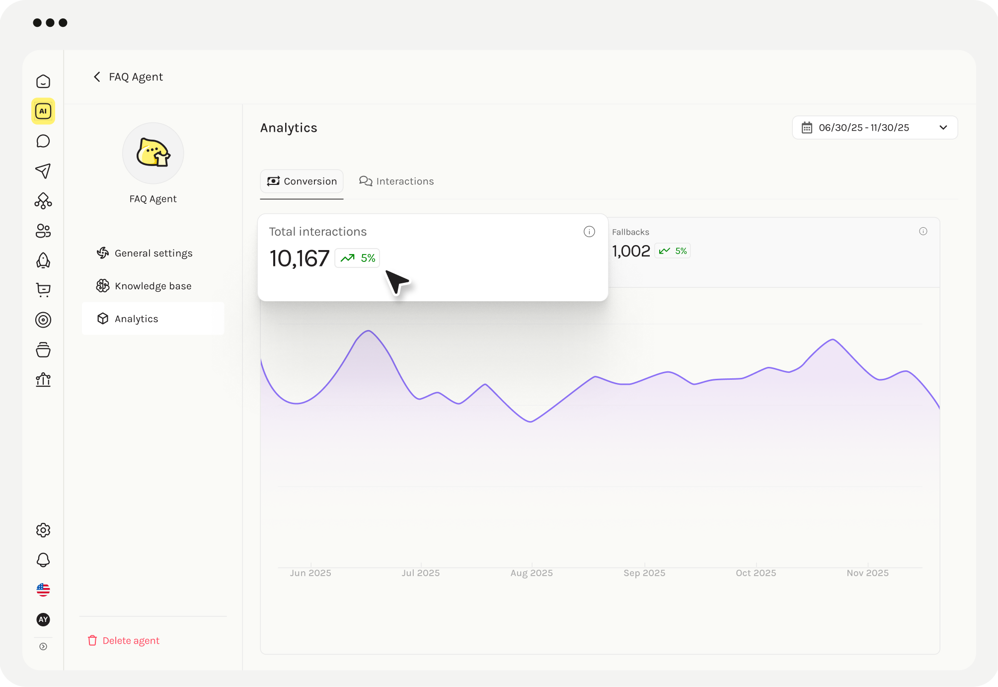Image resolution: width=998 pixels, height=687 pixels.
Task: Change language using the US flag icon
Action: point(43,590)
